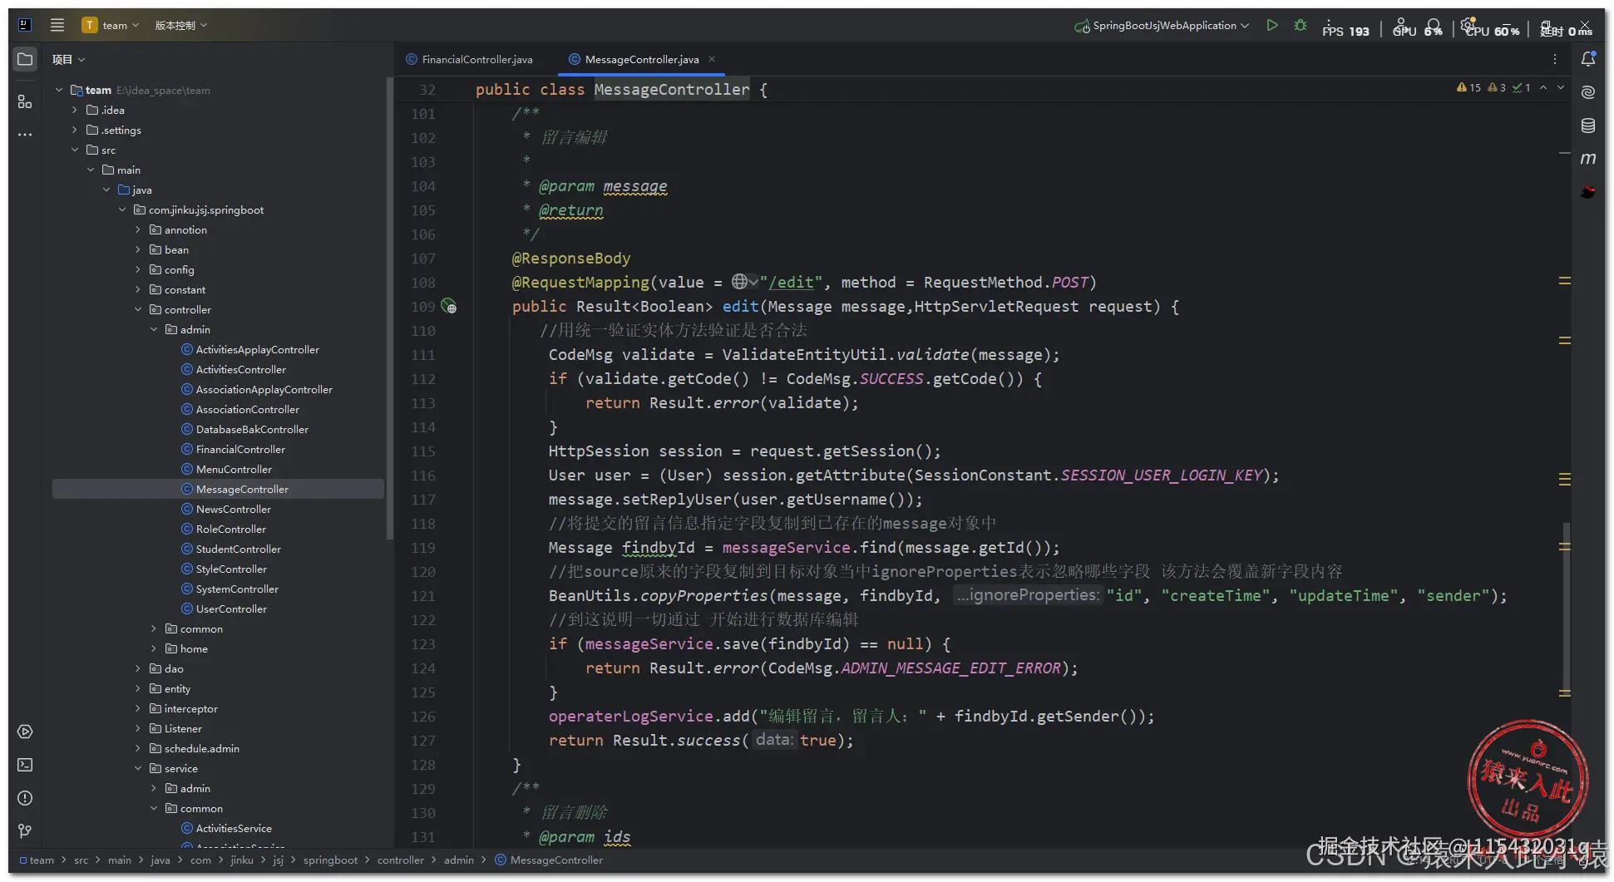
Task: Open ActivitiesService in project tree
Action: [x=234, y=828]
